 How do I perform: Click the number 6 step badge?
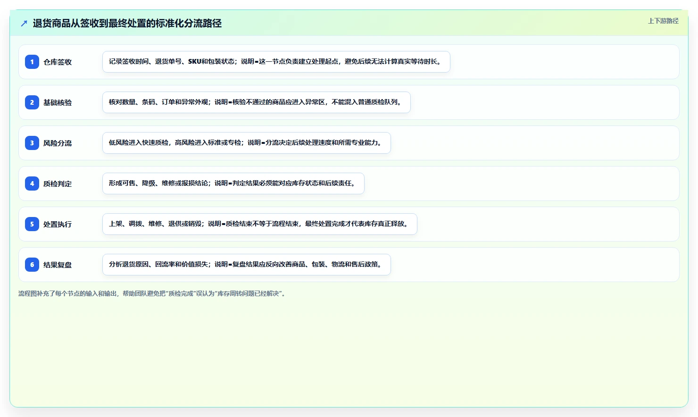click(32, 265)
